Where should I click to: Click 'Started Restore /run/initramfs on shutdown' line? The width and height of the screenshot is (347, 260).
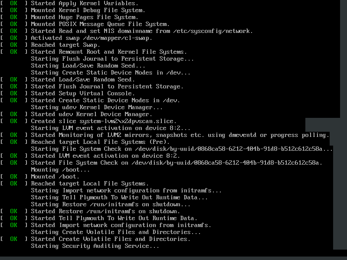pyautogui.click(x=105, y=211)
